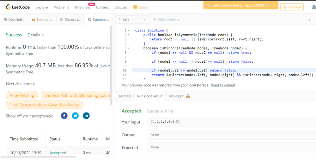
Task: Open the Array Nesting challenge
Action: [22, 95]
